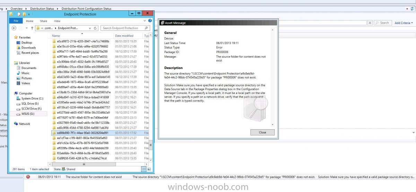
Task: Switch to the Home ribbon tab
Action: click(x=30, y=21)
